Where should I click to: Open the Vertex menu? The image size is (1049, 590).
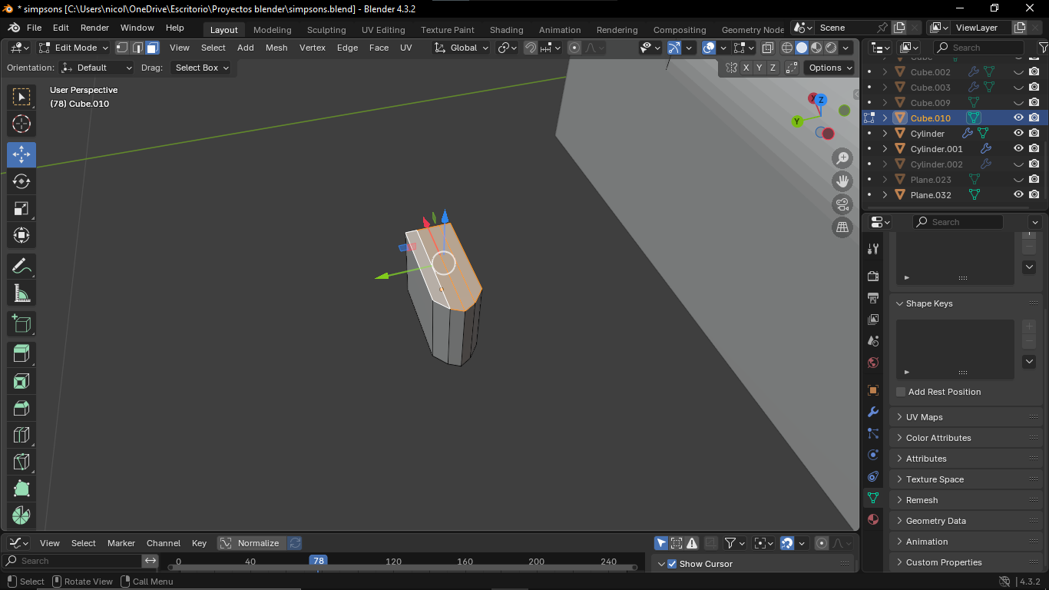[x=313, y=48]
